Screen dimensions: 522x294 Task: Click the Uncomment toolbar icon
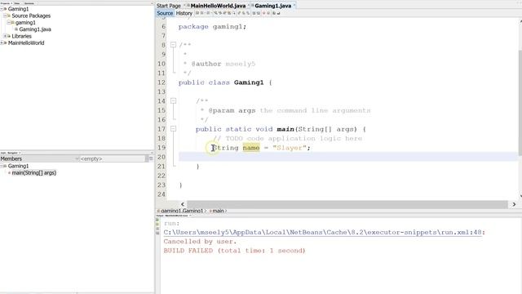(278, 13)
